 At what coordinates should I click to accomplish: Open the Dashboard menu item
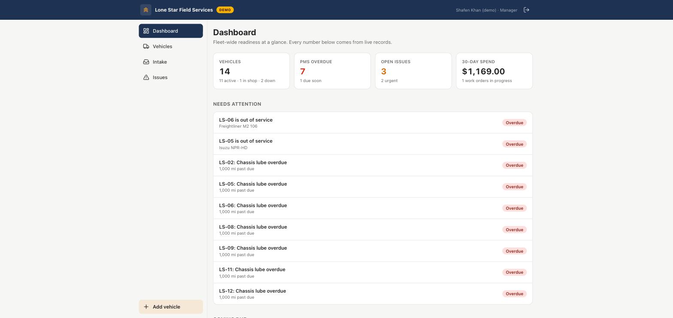(x=171, y=31)
